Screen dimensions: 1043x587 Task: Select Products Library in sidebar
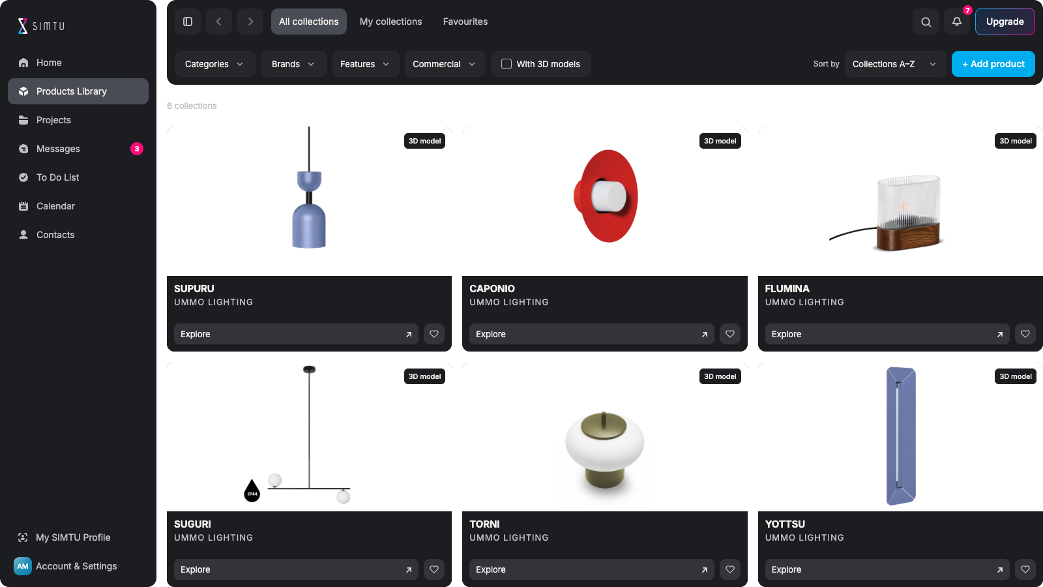[x=78, y=91]
